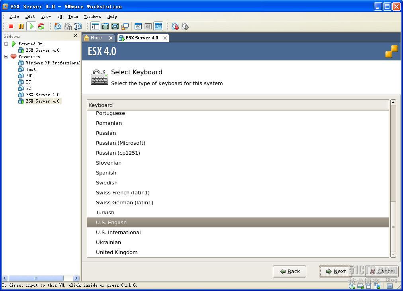Click the Replay toolbar icon
Viewport: 403px width, 291px height.
coord(185,26)
